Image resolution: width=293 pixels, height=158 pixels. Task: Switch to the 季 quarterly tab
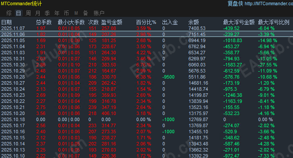point(47,13)
